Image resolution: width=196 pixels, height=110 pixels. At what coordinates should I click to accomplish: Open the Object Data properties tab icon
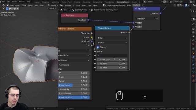click(194, 72)
